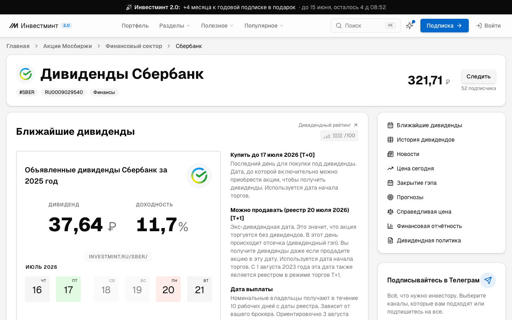The image size is (512, 320).
Task: Click the top banner Инвестминт 2.0 promotion
Action: pyautogui.click(x=256, y=7)
